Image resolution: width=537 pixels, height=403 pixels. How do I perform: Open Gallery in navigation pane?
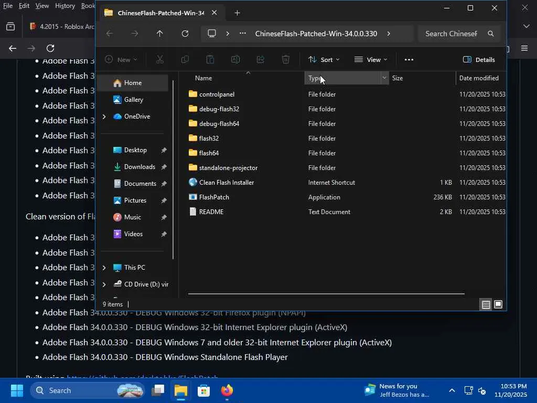tap(133, 100)
